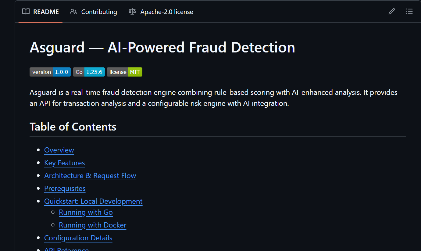Open the table of contents outline icon

[409, 11]
